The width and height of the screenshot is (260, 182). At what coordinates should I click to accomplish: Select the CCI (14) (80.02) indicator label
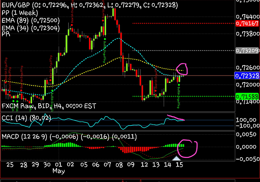26,118
